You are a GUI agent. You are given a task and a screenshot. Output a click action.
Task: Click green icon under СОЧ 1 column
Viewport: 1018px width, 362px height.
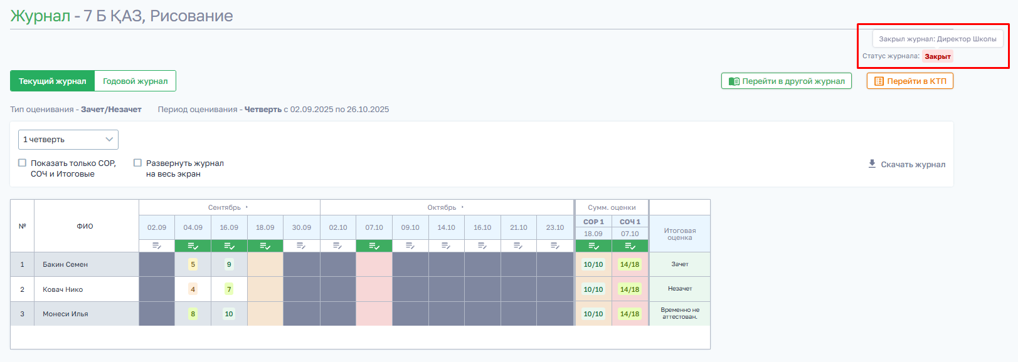630,246
